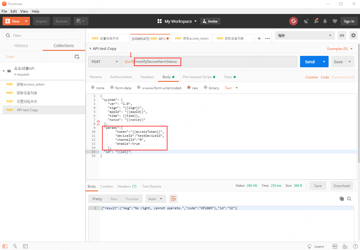The width and height of the screenshot is (360, 250).
Task: Click in the sidebar Filter search field
Action: click(x=42, y=35)
